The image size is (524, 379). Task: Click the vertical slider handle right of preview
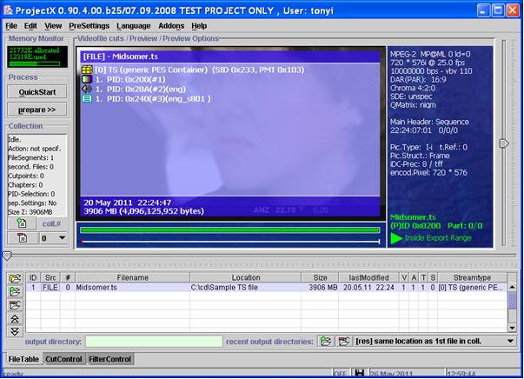504,143
